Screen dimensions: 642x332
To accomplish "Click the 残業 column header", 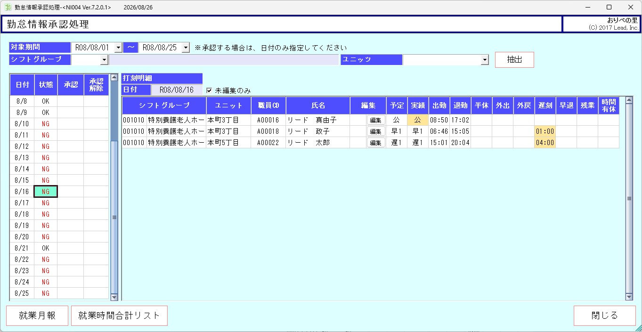I will [587, 105].
